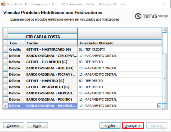Click the finalizador cell for PICPAY row

point(120,74)
